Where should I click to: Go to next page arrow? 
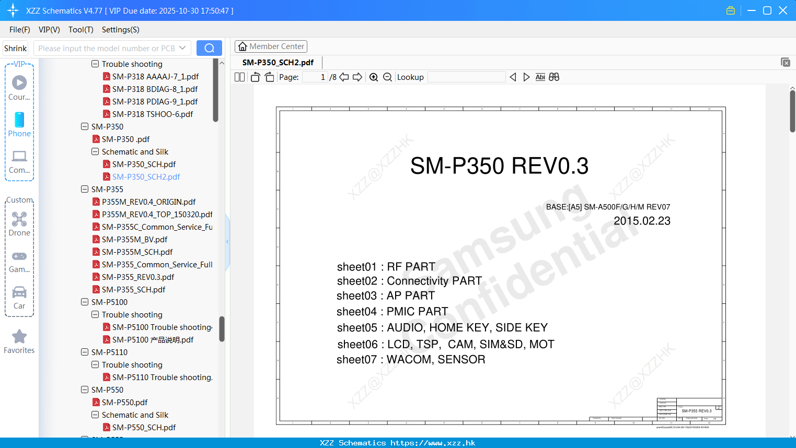coord(357,77)
